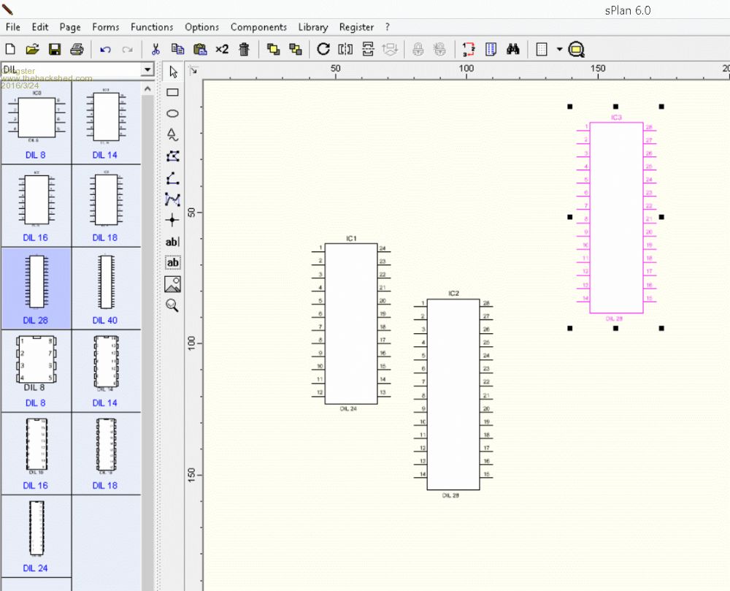
Task: Expand the grid options dropdown arrow
Action: coord(559,50)
